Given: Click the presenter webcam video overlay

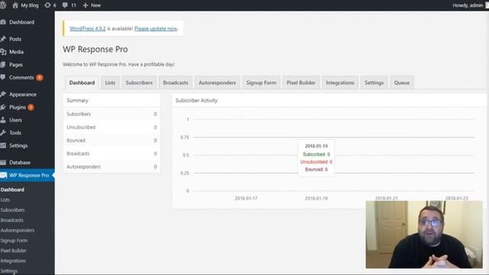Looking at the screenshot, I should (x=424, y=235).
